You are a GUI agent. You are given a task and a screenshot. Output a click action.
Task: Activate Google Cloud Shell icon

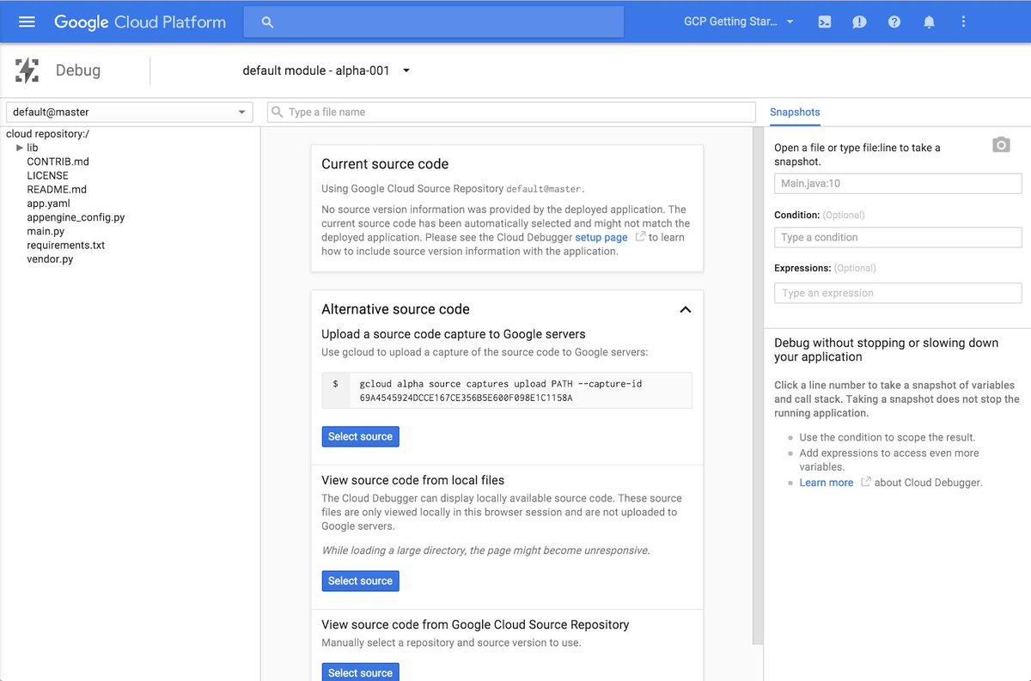coord(825,22)
